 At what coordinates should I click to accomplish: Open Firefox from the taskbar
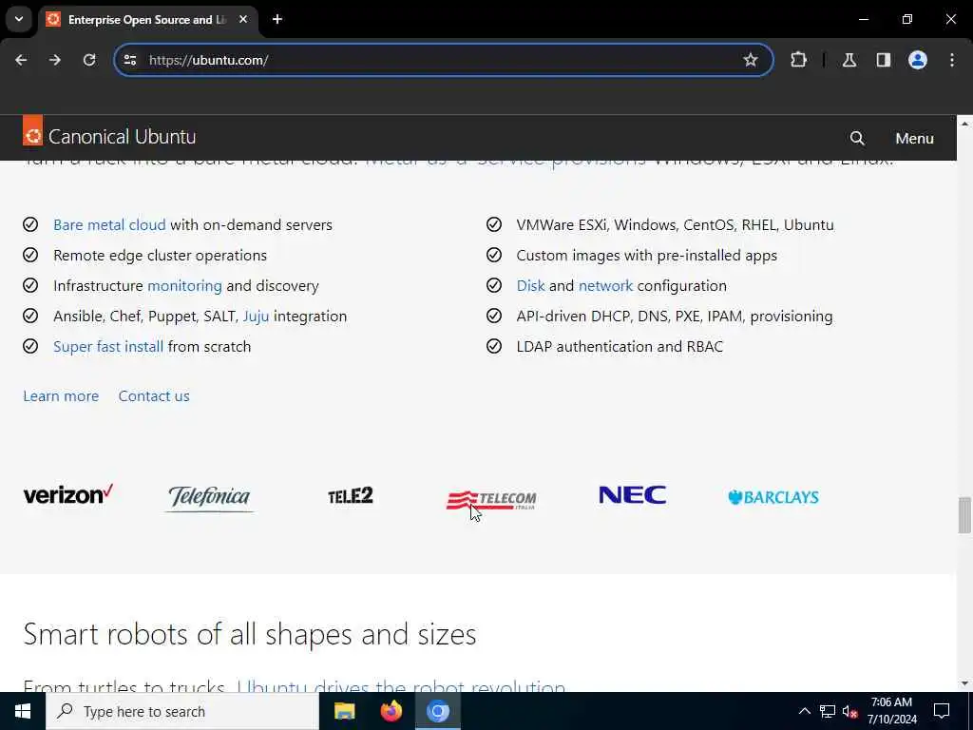point(391,711)
